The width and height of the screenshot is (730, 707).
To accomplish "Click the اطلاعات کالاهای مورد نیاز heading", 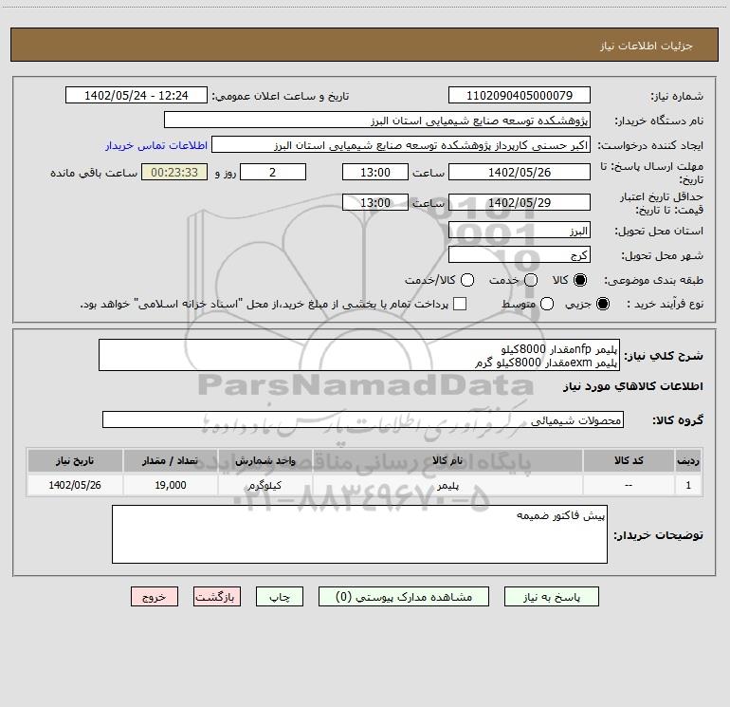I will (x=633, y=386).
